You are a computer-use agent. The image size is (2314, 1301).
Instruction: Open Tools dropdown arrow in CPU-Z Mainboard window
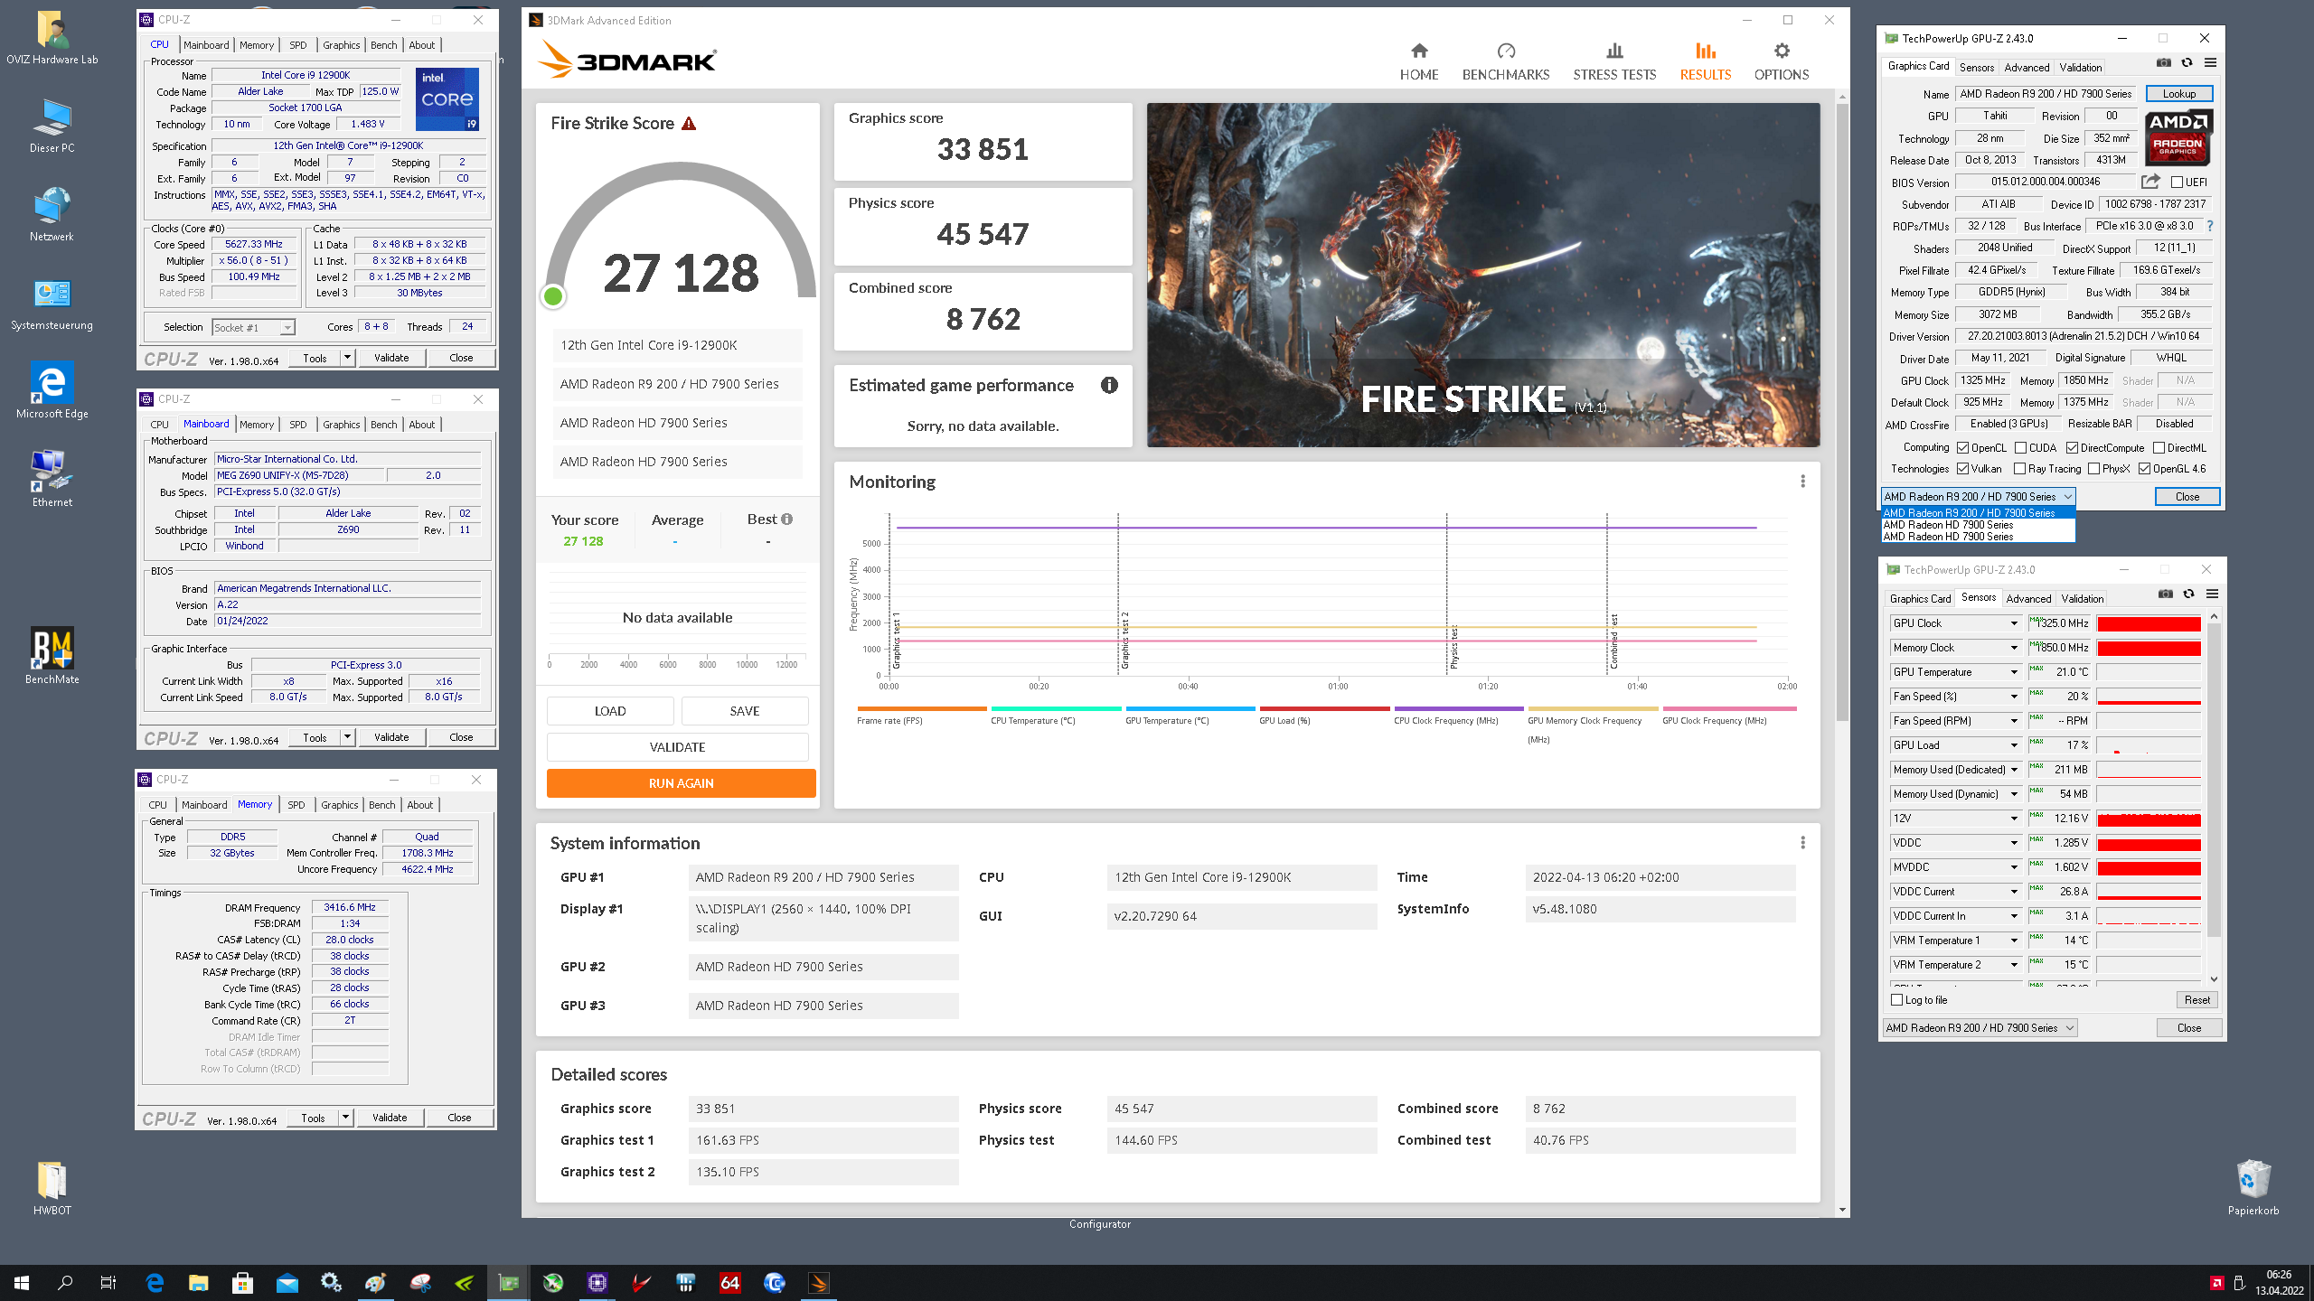pos(347,737)
